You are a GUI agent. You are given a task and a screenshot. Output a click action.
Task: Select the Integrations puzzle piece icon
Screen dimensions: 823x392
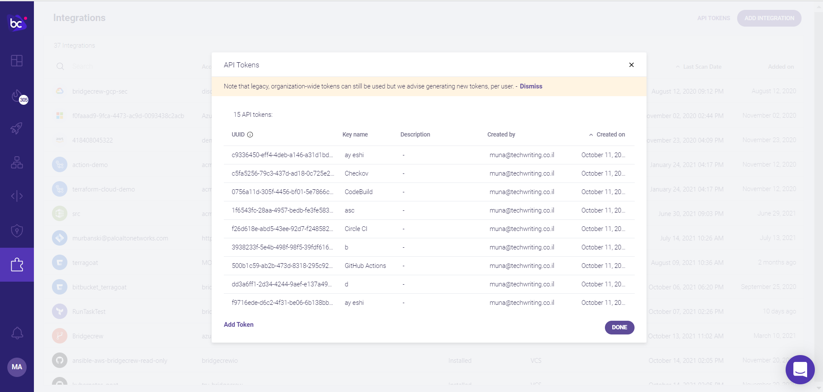(17, 264)
